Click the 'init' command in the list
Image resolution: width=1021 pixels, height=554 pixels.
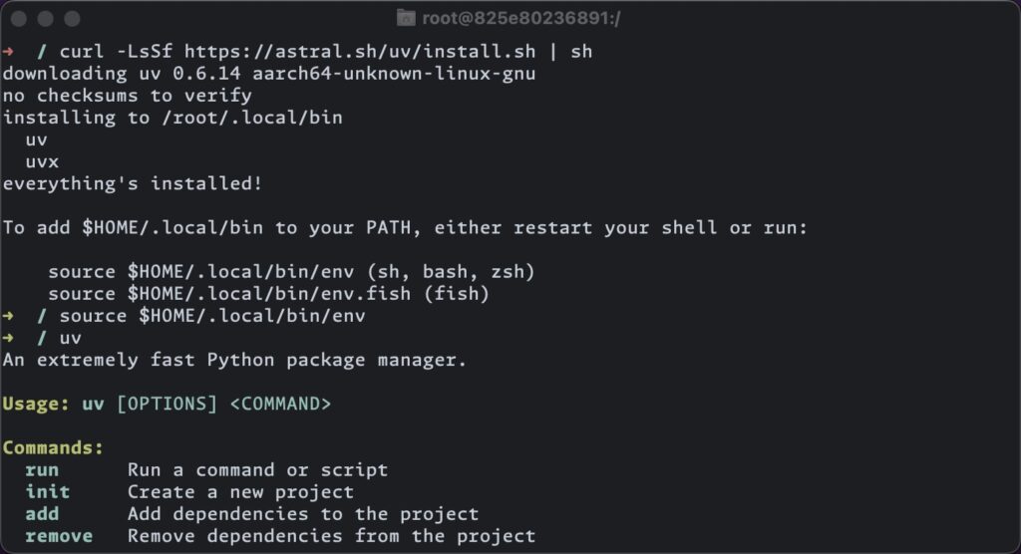pos(48,491)
